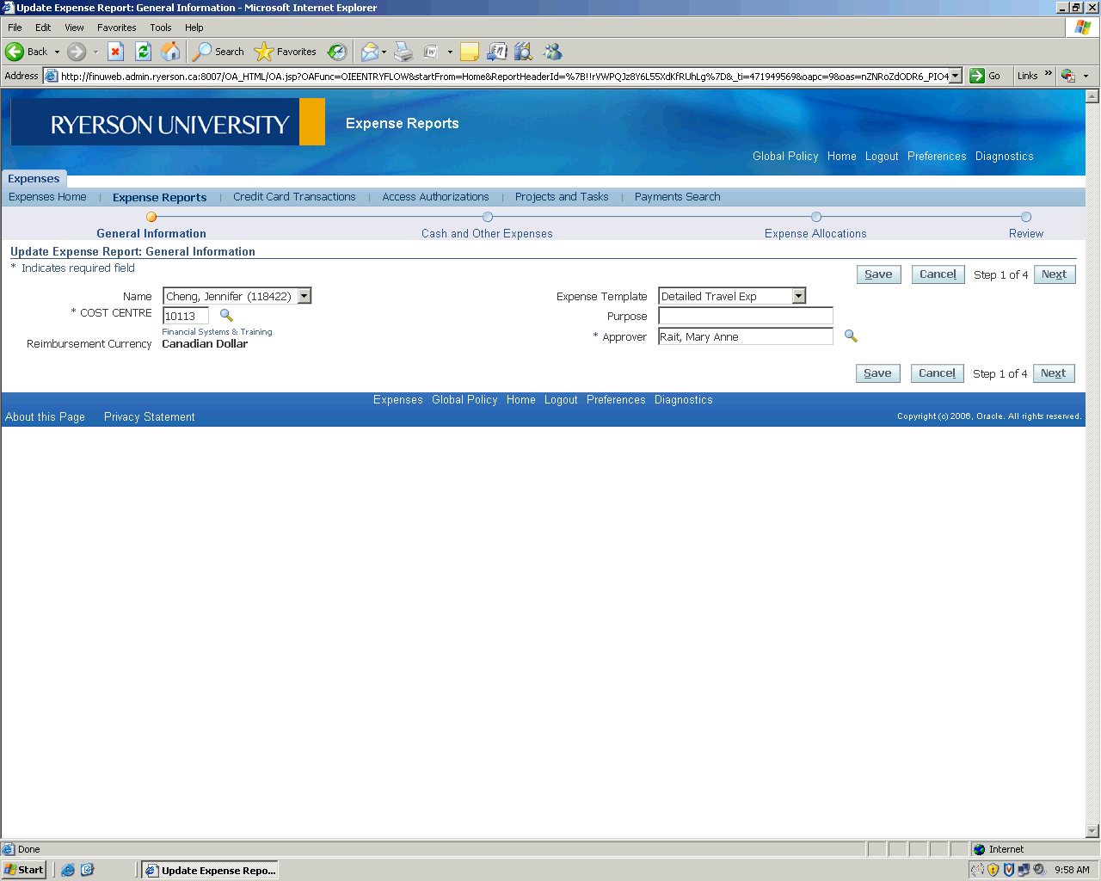Click the cost centre search magnifier icon
Image resolution: width=1101 pixels, height=881 pixels.
(x=226, y=316)
